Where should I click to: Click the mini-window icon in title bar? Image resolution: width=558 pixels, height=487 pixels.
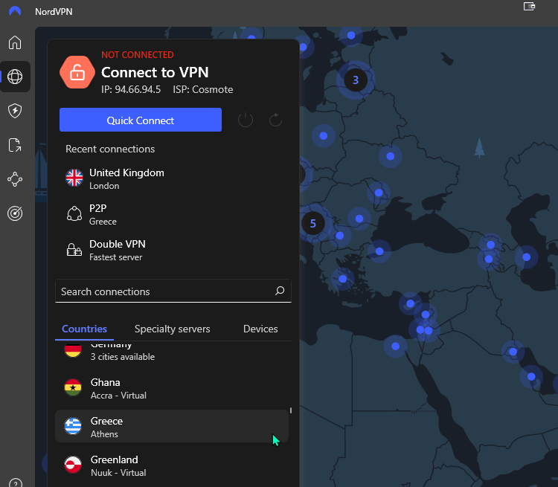(x=529, y=7)
